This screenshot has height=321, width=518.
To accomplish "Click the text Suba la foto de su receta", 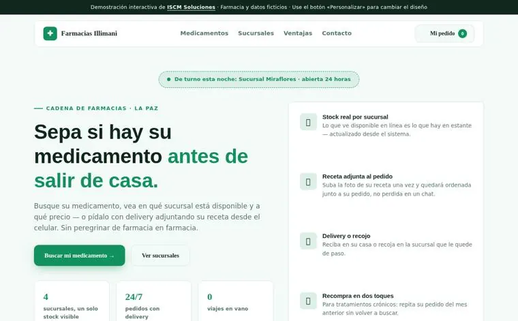I will (x=397, y=189).
